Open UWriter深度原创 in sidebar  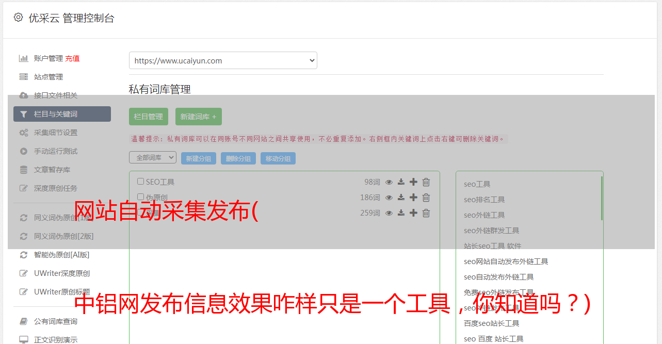click(62, 273)
